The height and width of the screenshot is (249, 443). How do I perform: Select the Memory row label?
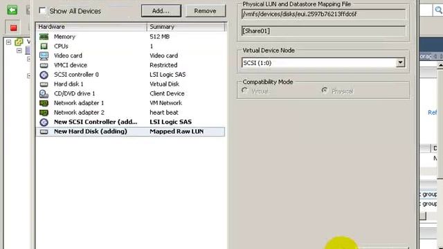point(64,37)
